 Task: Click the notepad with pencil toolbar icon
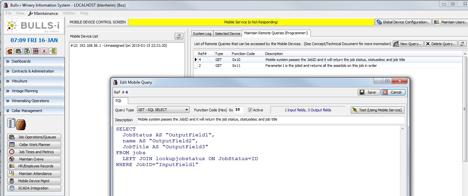point(27,51)
